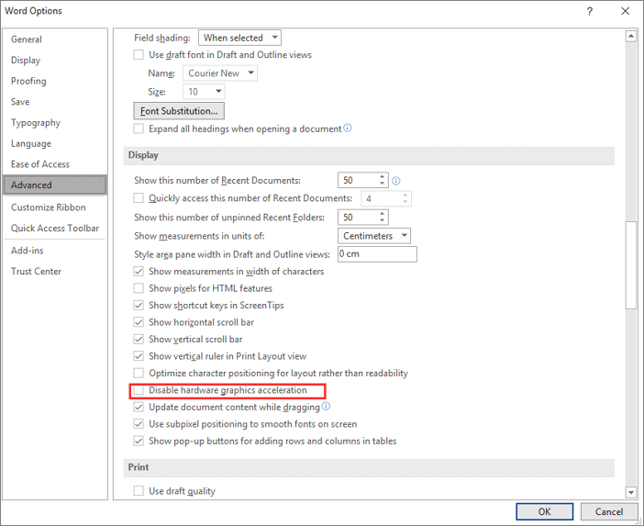Check Disable hardware graphics acceleration
This screenshot has width=644, height=526.
coord(139,390)
